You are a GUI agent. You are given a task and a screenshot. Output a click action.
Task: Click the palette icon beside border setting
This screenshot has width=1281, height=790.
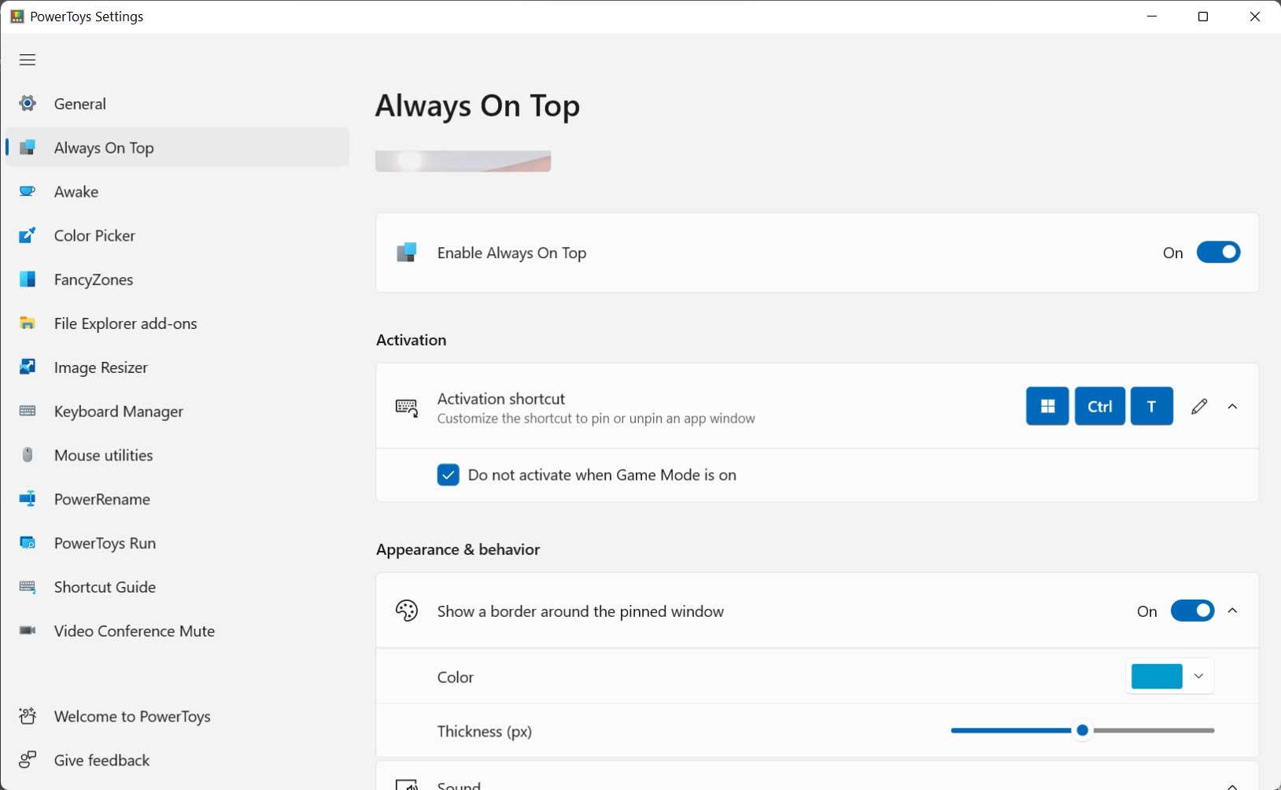[407, 611]
